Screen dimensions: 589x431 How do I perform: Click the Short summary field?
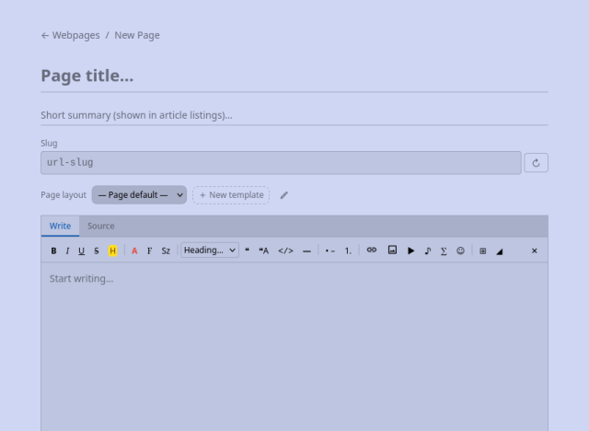coord(294,115)
